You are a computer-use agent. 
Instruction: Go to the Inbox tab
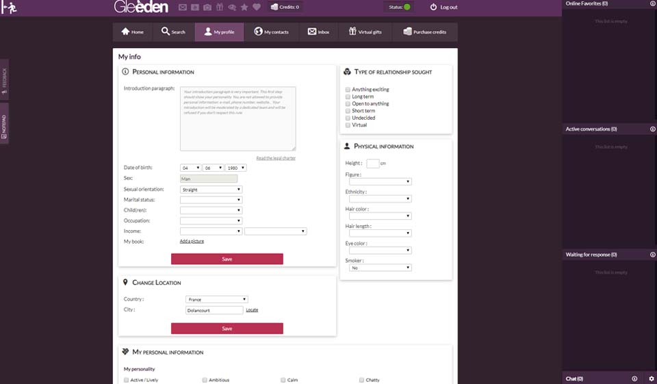318,32
